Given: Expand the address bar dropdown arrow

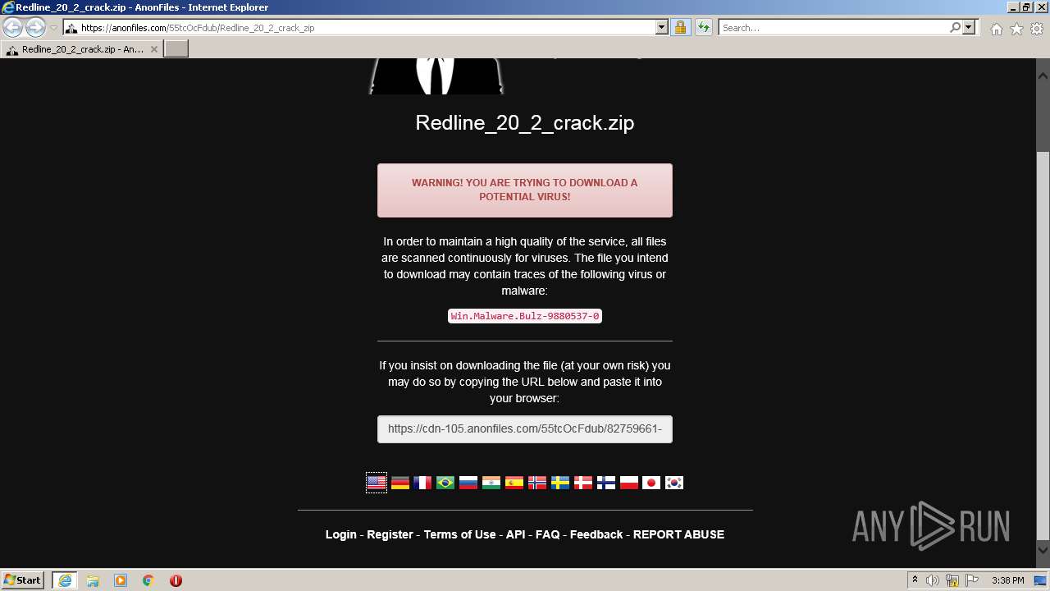Looking at the screenshot, I should click(662, 27).
